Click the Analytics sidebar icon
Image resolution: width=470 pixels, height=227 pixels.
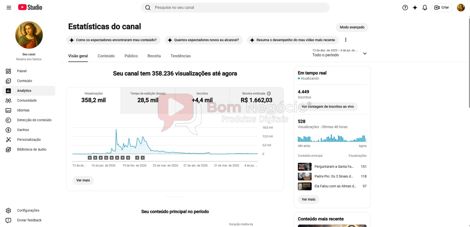8,91
